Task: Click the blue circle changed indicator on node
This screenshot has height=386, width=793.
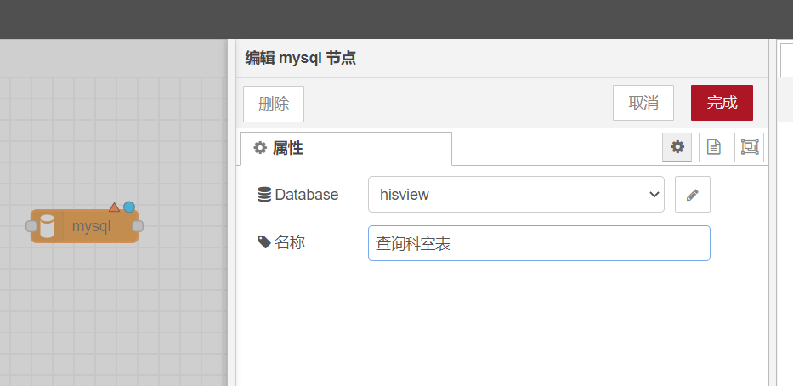Action: [x=129, y=207]
